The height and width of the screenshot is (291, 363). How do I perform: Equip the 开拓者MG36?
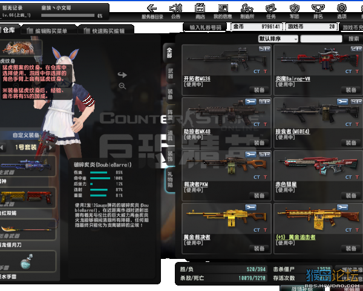point(259,90)
